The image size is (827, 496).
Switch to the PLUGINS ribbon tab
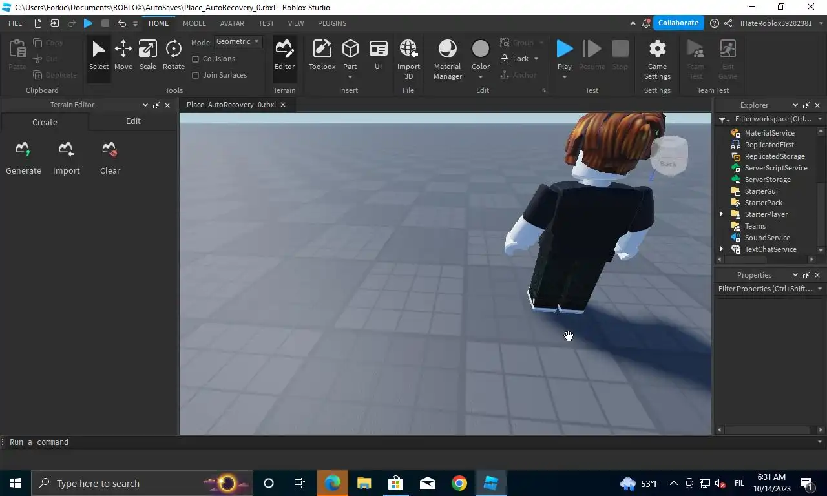tap(332, 23)
